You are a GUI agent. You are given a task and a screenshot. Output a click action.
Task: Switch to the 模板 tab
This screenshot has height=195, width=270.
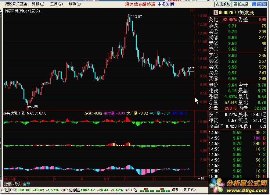pos(17,184)
